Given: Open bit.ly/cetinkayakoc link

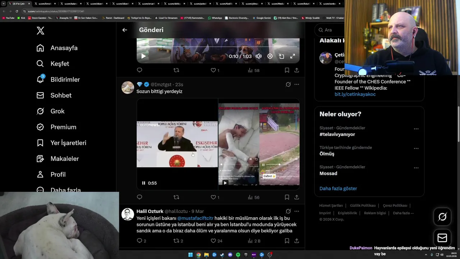Looking at the screenshot, I should pyautogui.click(x=355, y=94).
